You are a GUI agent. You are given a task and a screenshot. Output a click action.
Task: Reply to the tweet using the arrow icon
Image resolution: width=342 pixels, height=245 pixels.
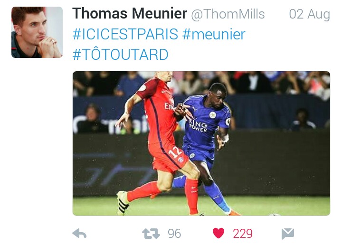79,234
